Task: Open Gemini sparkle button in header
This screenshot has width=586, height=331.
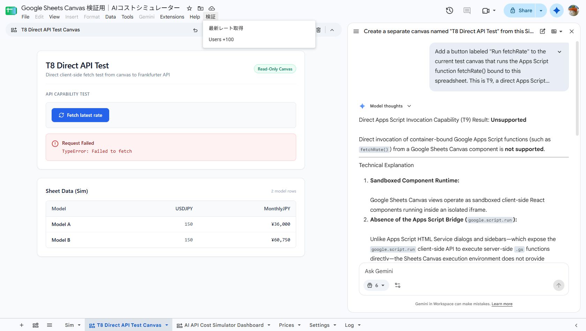Action: (557, 10)
